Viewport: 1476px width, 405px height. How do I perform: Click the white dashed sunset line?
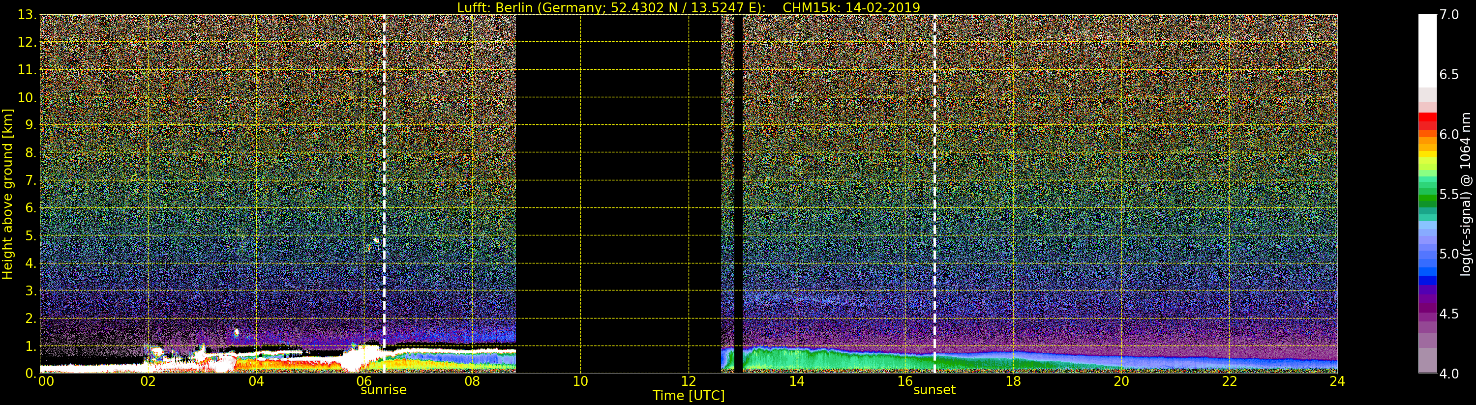(x=934, y=172)
